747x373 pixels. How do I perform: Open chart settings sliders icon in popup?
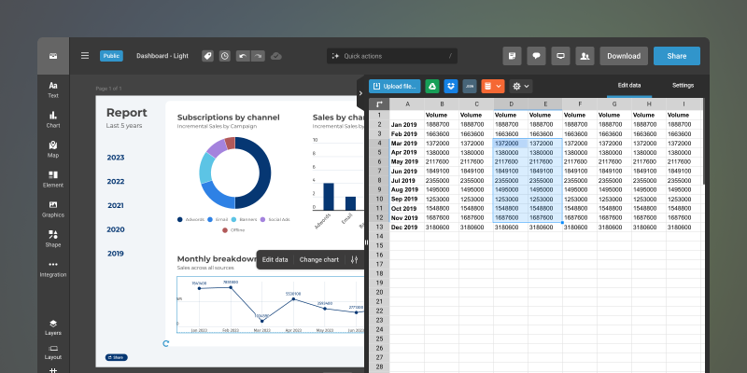355,260
